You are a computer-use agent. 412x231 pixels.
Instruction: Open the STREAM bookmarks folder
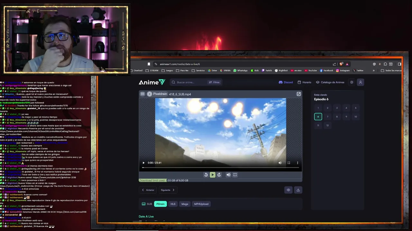(152, 71)
